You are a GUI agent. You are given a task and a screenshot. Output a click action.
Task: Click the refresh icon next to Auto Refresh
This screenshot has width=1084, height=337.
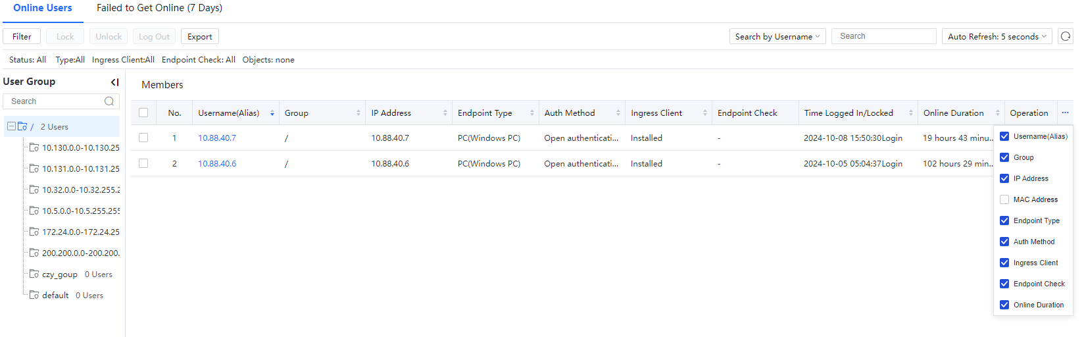click(x=1066, y=36)
